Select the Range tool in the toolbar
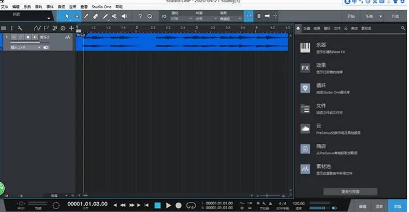The height and width of the screenshot is (212, 409). (x=77, y=16)
